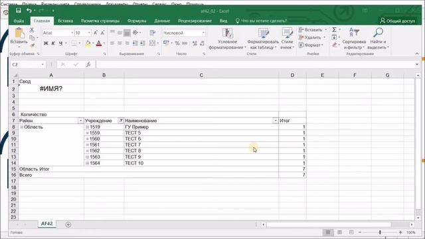Click the zoom slider handle

(380, 232)
